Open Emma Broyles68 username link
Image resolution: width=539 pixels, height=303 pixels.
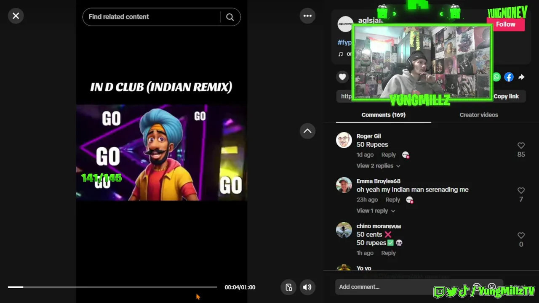pyautogui.click(x=378, y=181)
